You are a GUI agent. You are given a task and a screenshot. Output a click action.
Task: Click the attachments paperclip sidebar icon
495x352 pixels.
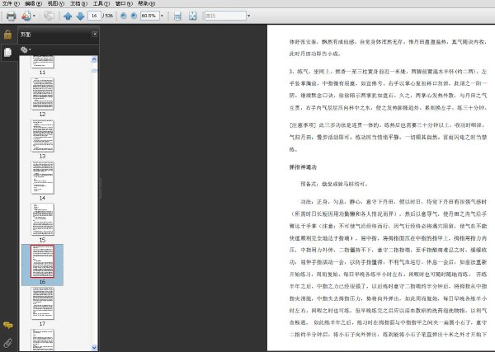click(x=8, y=343)
